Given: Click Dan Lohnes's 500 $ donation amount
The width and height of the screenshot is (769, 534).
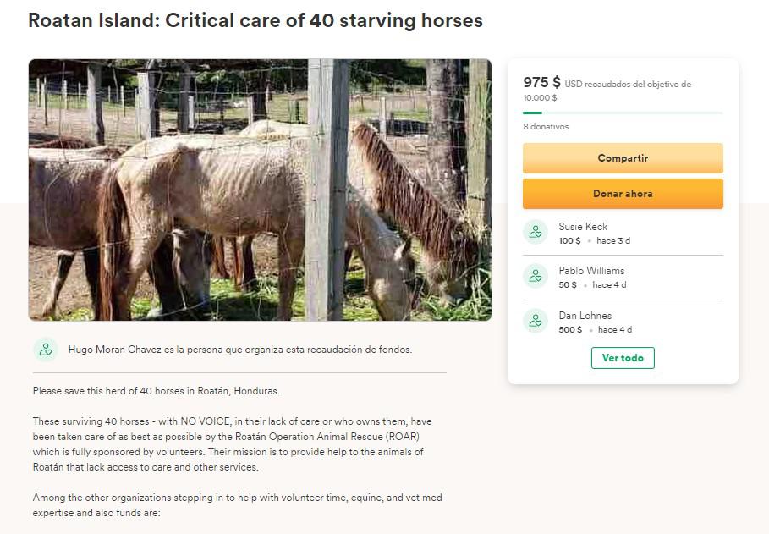Looking at the screenshot, I should coord(570,330).
